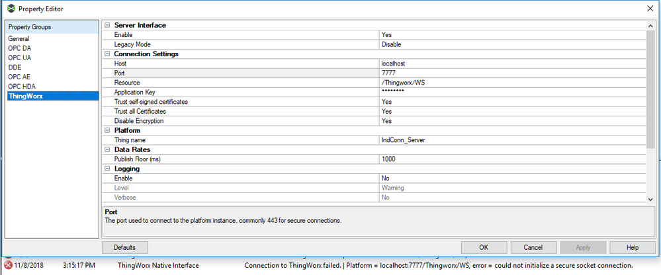Close the Property Editor window
The width and height of the screenshot is (661, 275).
pos(650,9)
